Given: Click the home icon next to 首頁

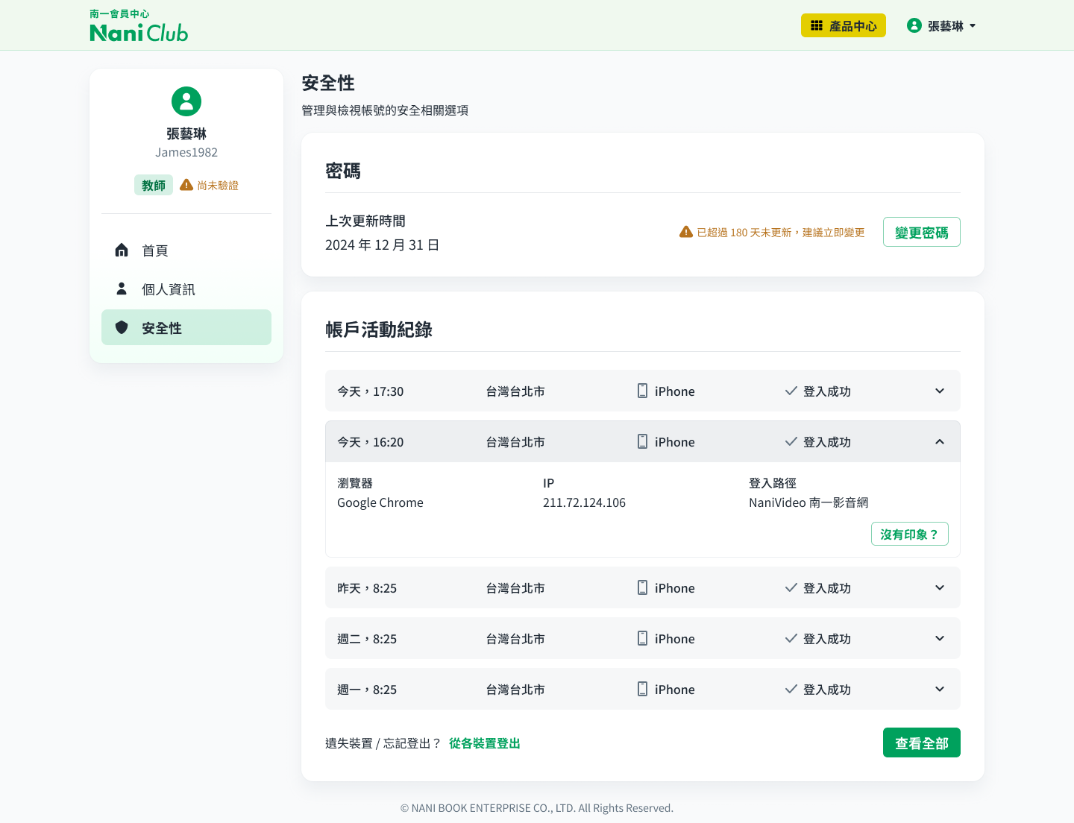Looking at the screenshot, I should click(122, 250).
